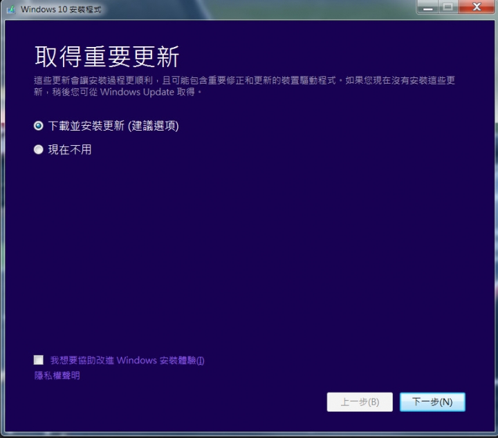
Task: Click the Windows 10 安裝程式 title bar icon
Action: 11,9
